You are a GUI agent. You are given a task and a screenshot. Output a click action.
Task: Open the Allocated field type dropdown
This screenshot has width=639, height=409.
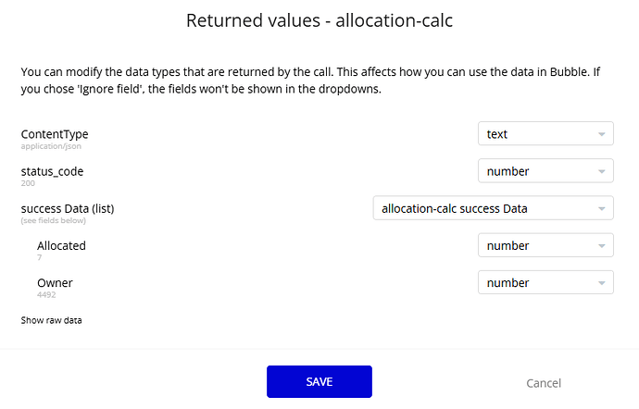545,245
